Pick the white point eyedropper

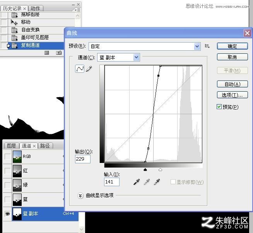(x=157, y=182)
